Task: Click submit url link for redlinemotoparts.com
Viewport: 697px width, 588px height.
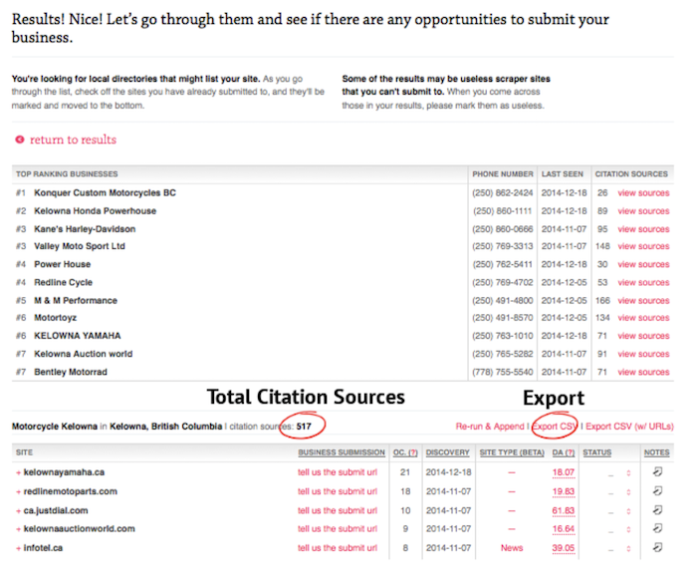Action: pos(338,491)
